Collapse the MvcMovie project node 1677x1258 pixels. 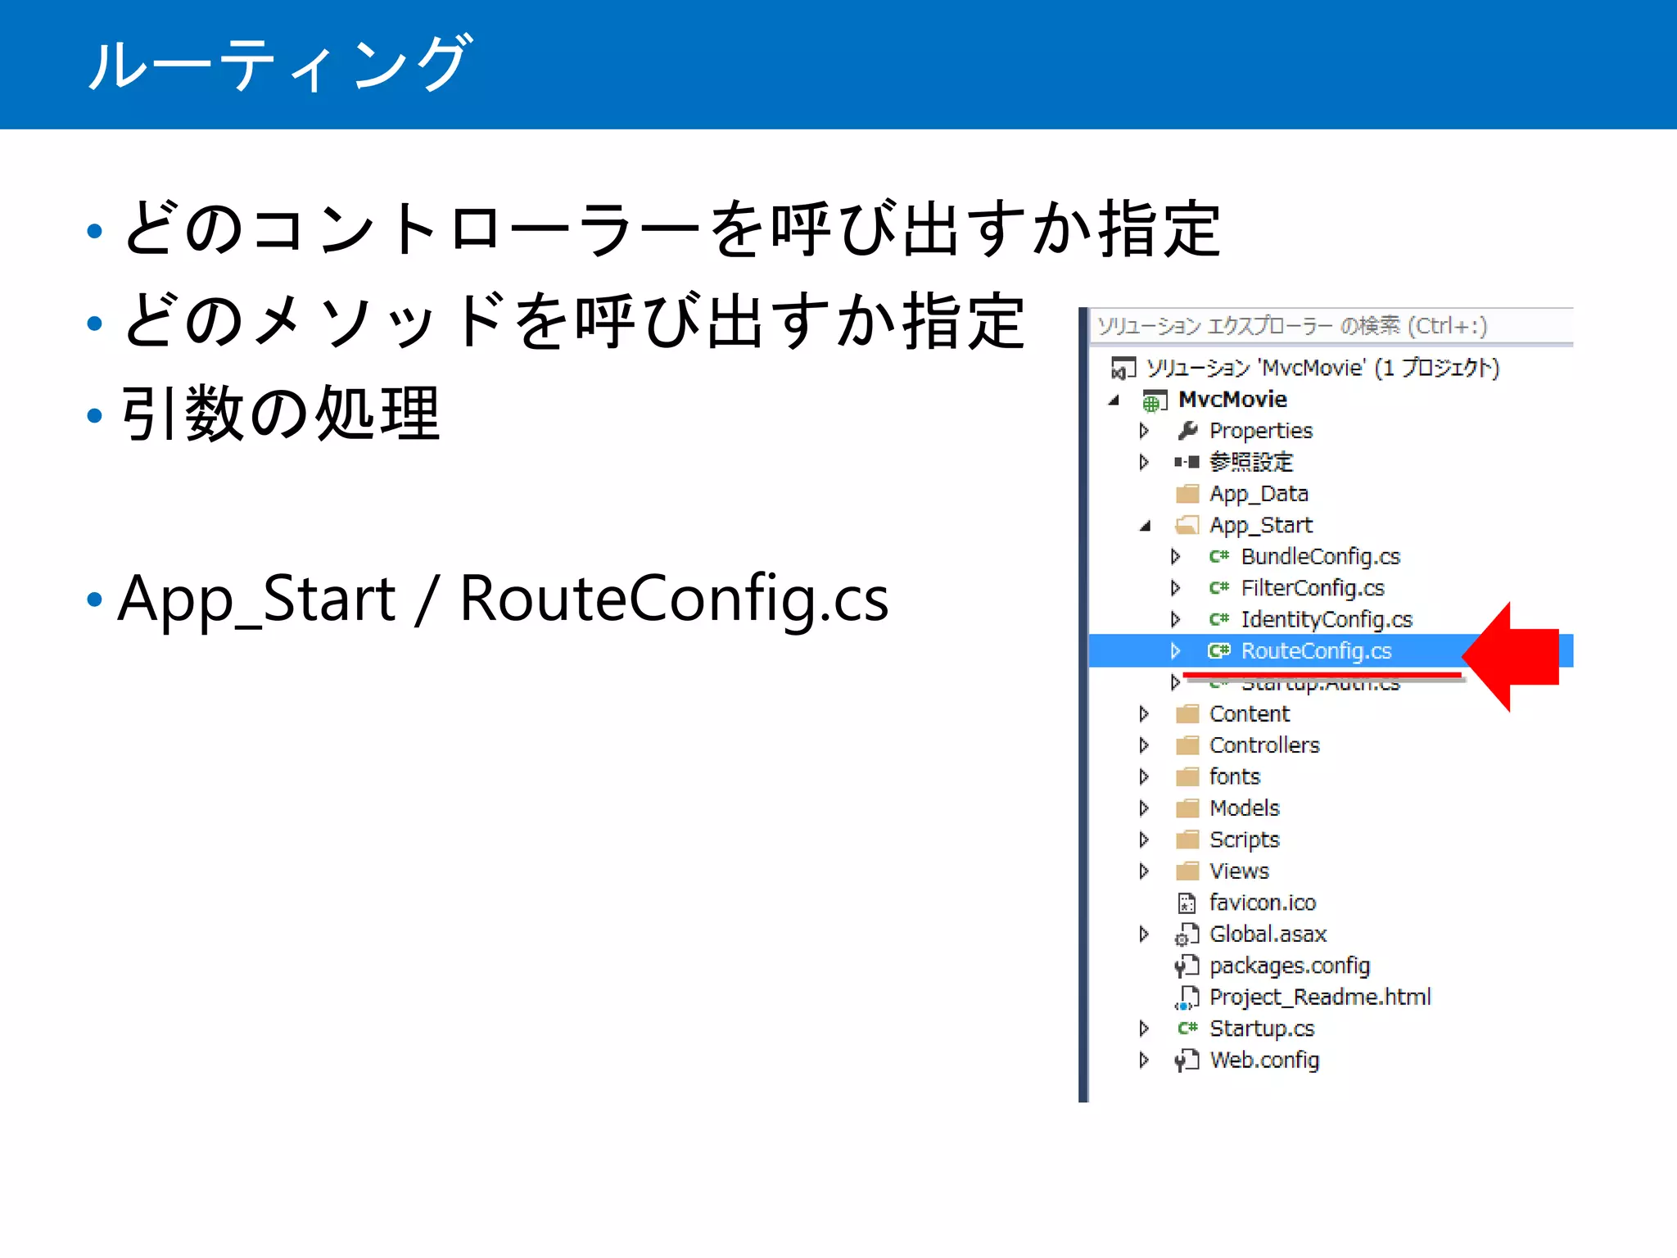click(1114, 400)
